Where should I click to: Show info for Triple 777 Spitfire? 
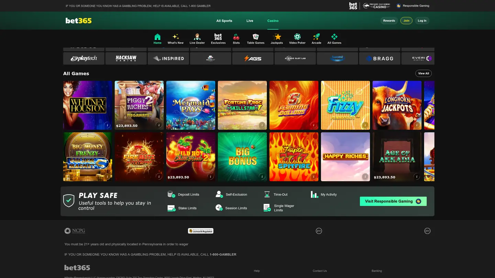pos(313,177)
